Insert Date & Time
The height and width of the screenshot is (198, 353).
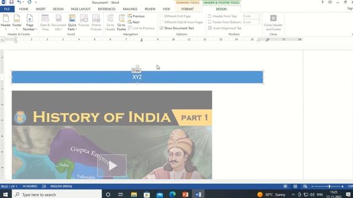click(45, 23)
